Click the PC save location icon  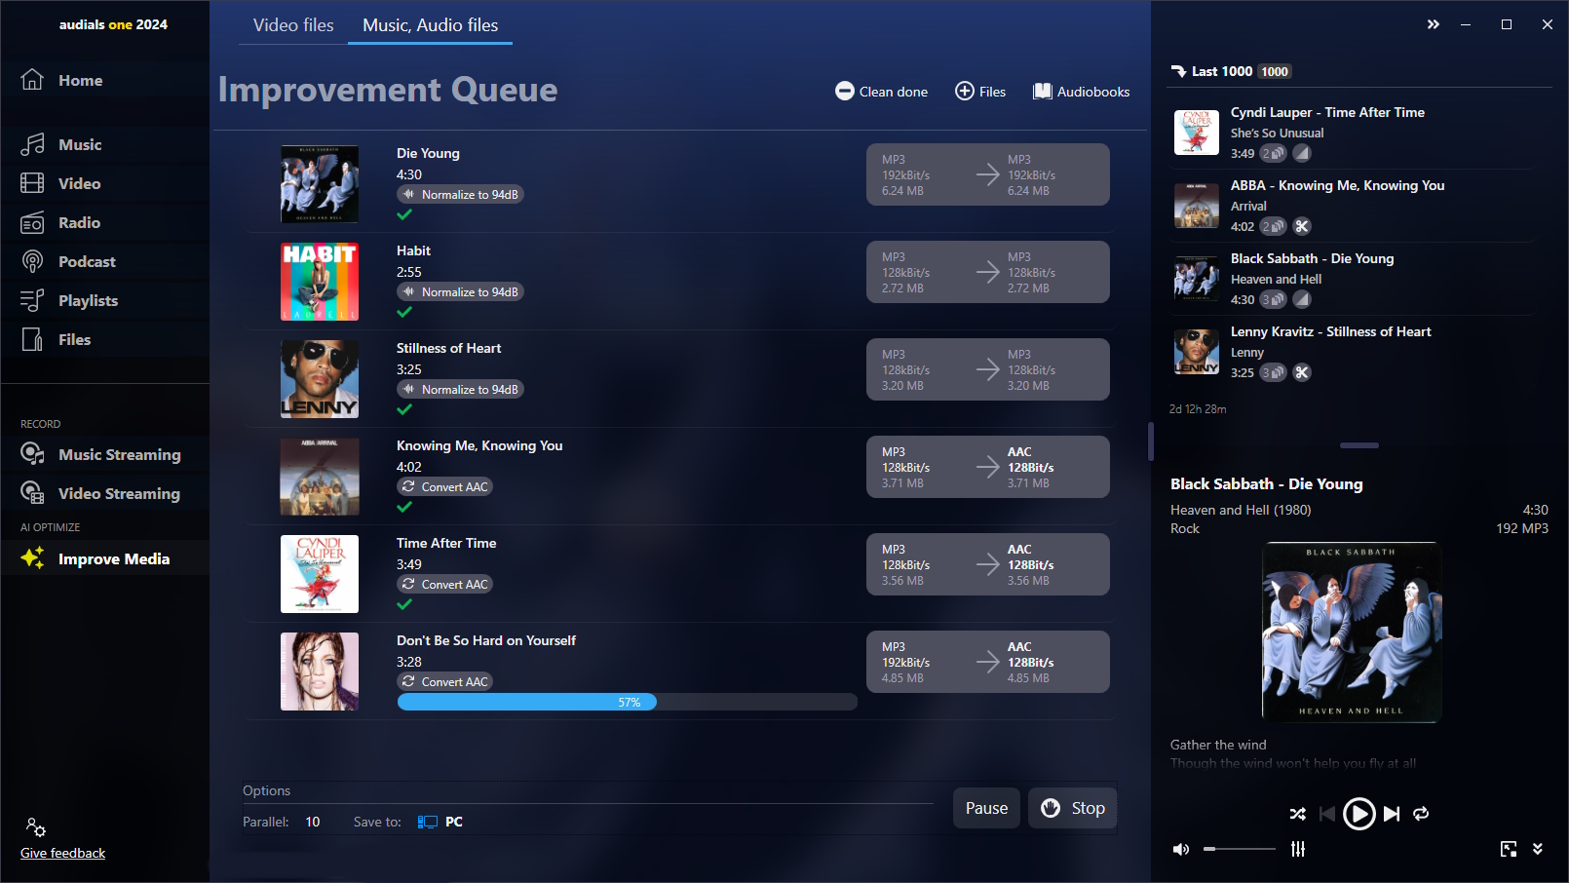pos(428,822)
